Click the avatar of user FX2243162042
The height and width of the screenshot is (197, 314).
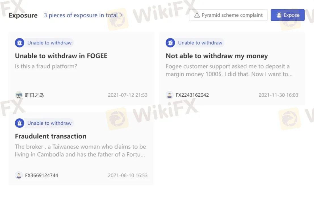[170, 95]
